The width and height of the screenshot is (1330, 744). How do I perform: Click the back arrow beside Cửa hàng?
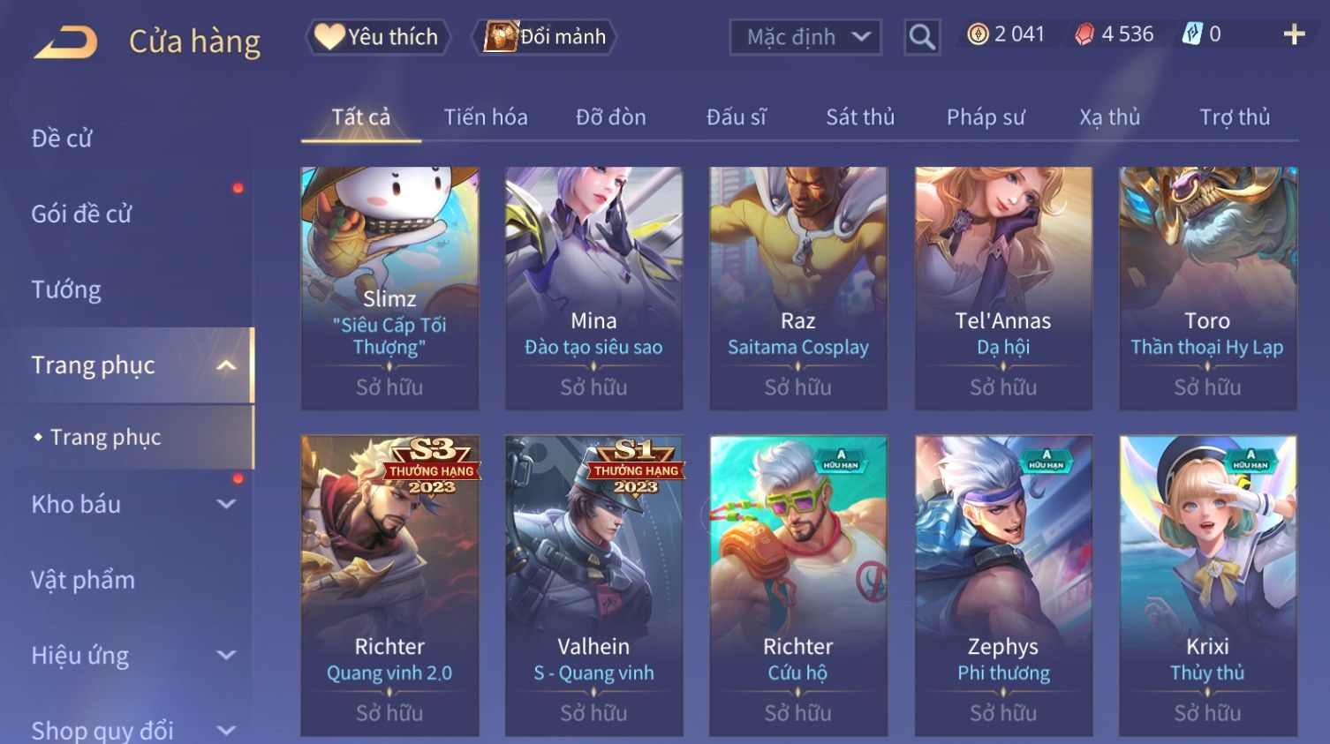pyautogui.click(x=66, y=41)
